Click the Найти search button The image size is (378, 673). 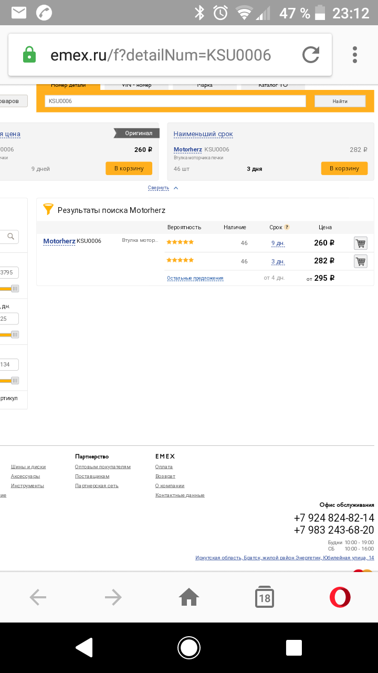click(x=340, y=101)
